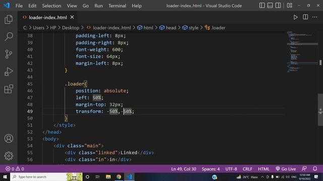Viewport: 323px width, 181px height.
Task: Open File Explorer from taskbar
Action: [x=108, y=176]
